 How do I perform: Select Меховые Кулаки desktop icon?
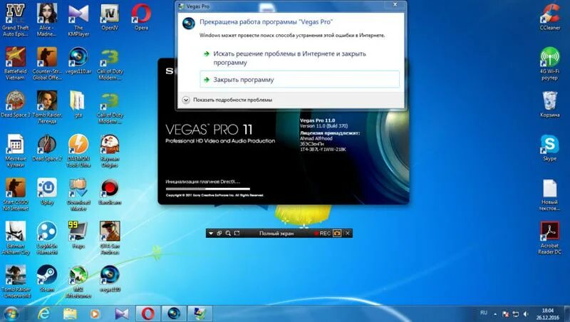[x=15, y=150]
